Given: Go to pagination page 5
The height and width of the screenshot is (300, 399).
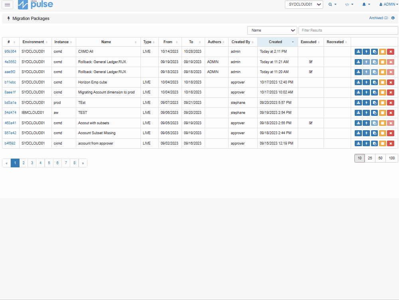Looking at the screenshot, I should click(x=49, y=163).
